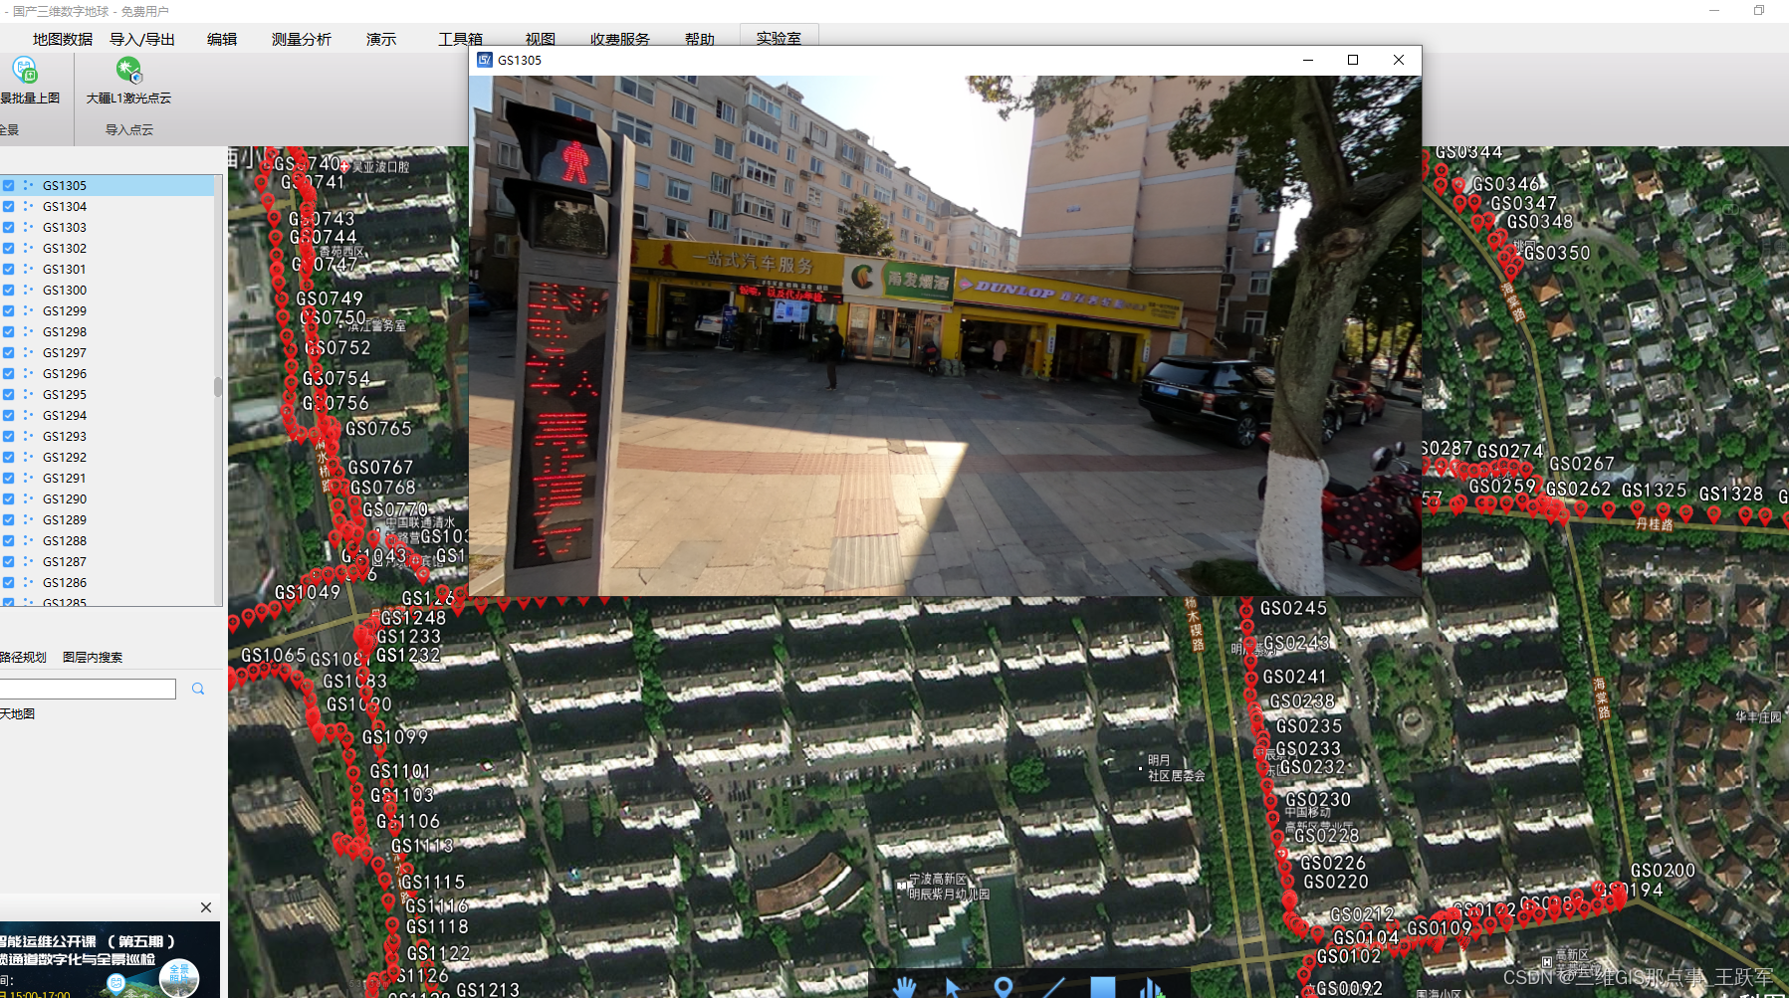Click the GS0749 map marker label
This screenshot has height=998, width=1789.
tap(330, 299)
